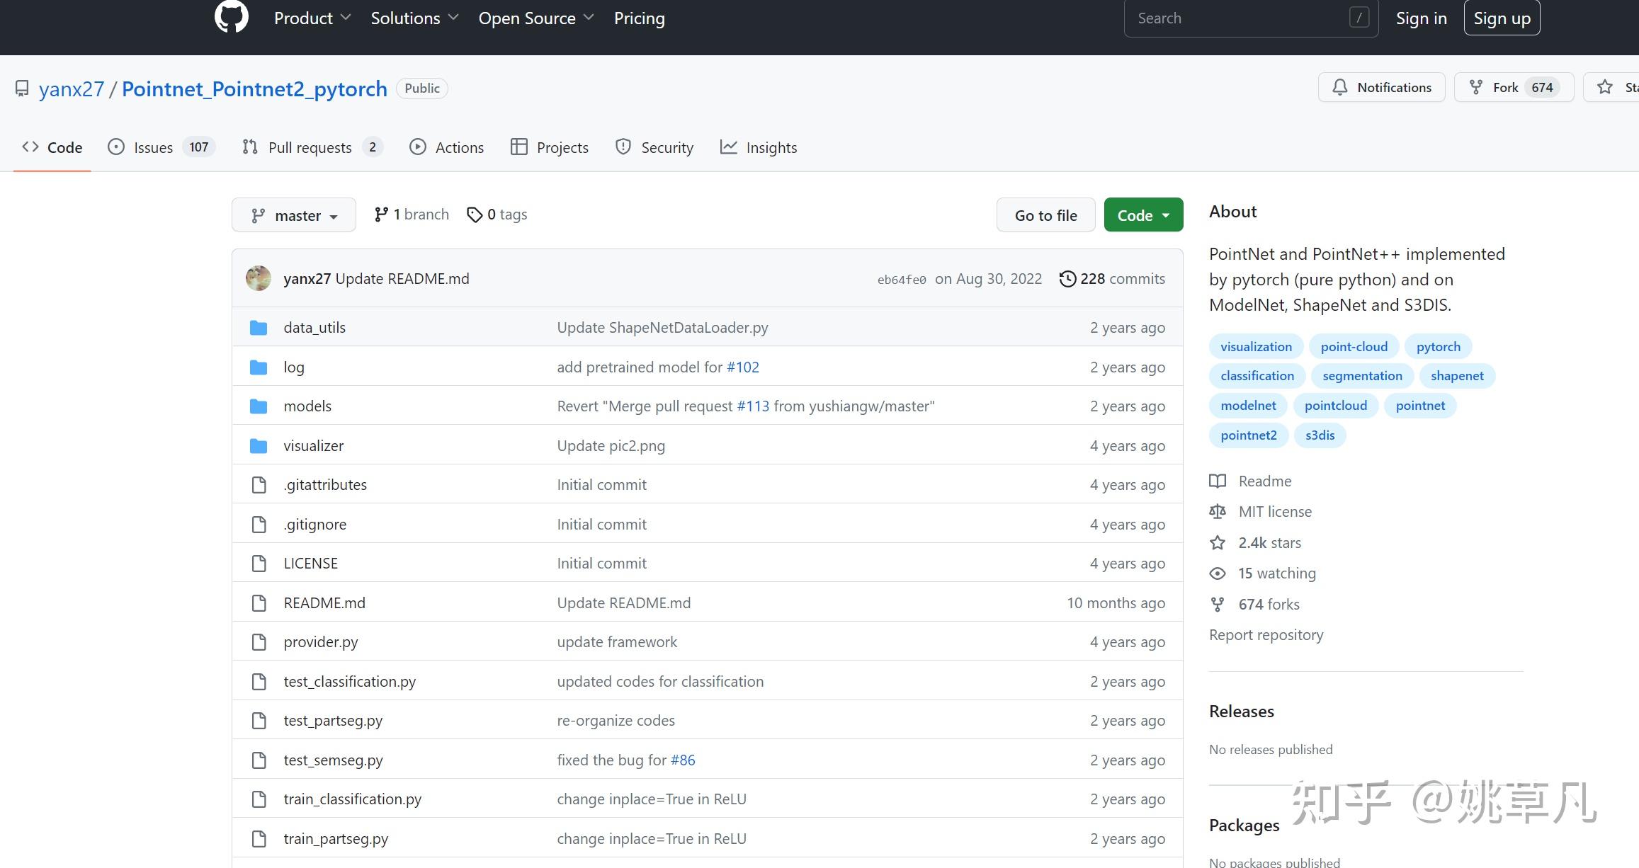This screenshot has width=1639, height=868.
Task: Click the Update ShapeNetDataLoader.py commit message
Action: (662, 328)
